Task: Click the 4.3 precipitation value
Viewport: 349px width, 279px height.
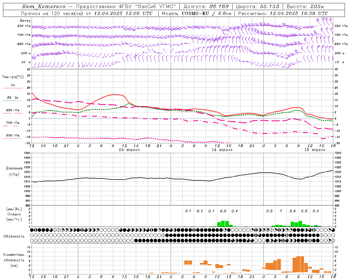Action: tap(223, 211)
